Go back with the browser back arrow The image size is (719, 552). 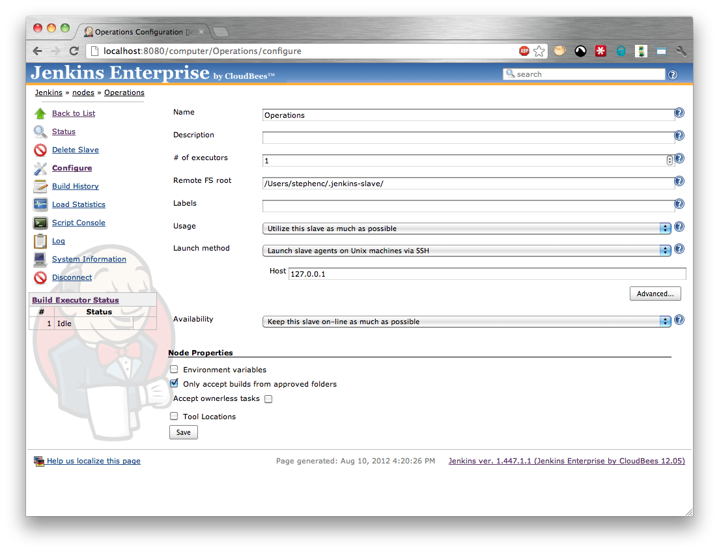(x=38, y=51)
